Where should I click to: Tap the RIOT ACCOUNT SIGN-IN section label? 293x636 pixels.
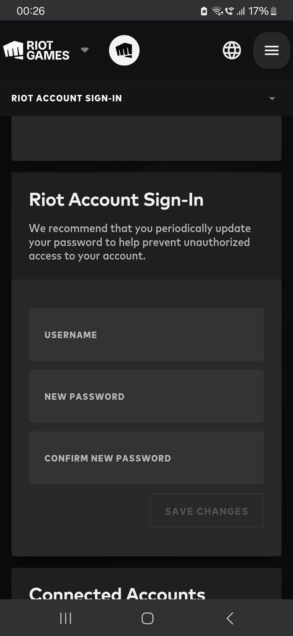67,98
